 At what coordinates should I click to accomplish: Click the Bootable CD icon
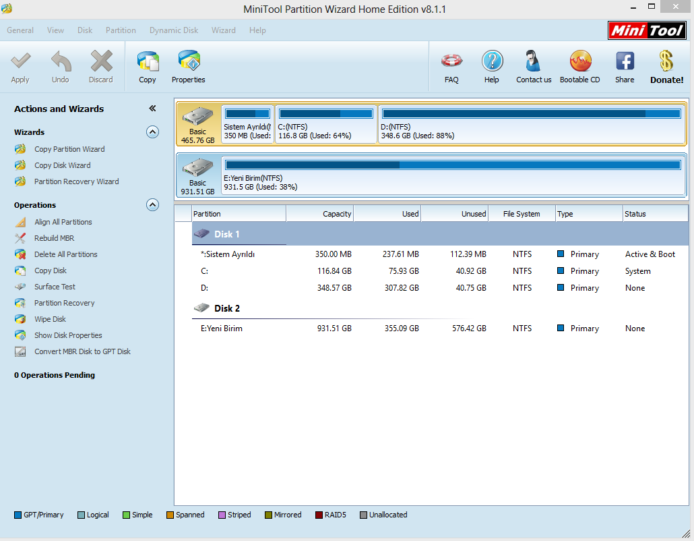click(579, 63)
